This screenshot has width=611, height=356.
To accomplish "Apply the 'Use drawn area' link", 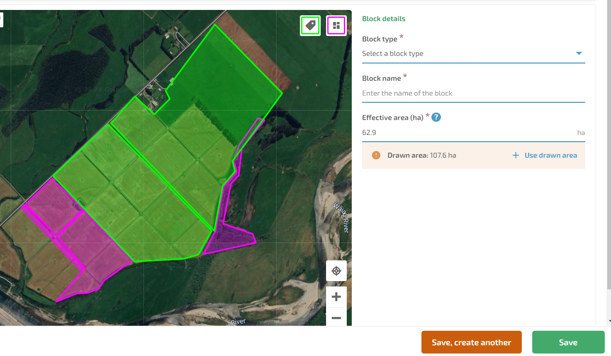I will 550,155.
